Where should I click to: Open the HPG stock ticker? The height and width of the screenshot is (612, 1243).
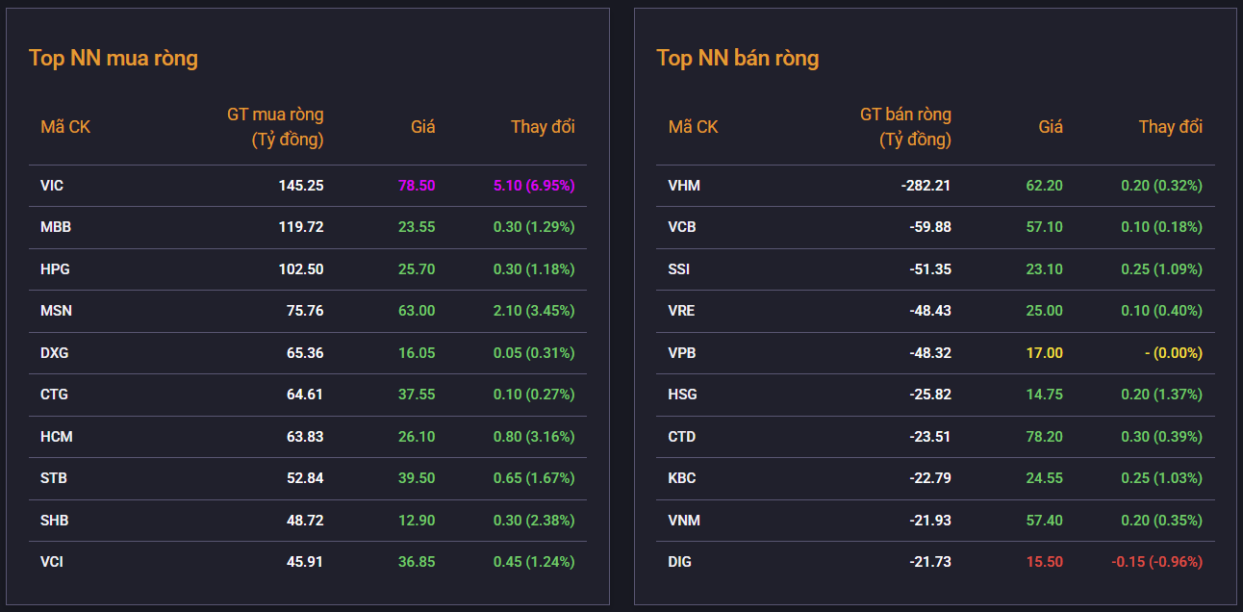point(55,269)
